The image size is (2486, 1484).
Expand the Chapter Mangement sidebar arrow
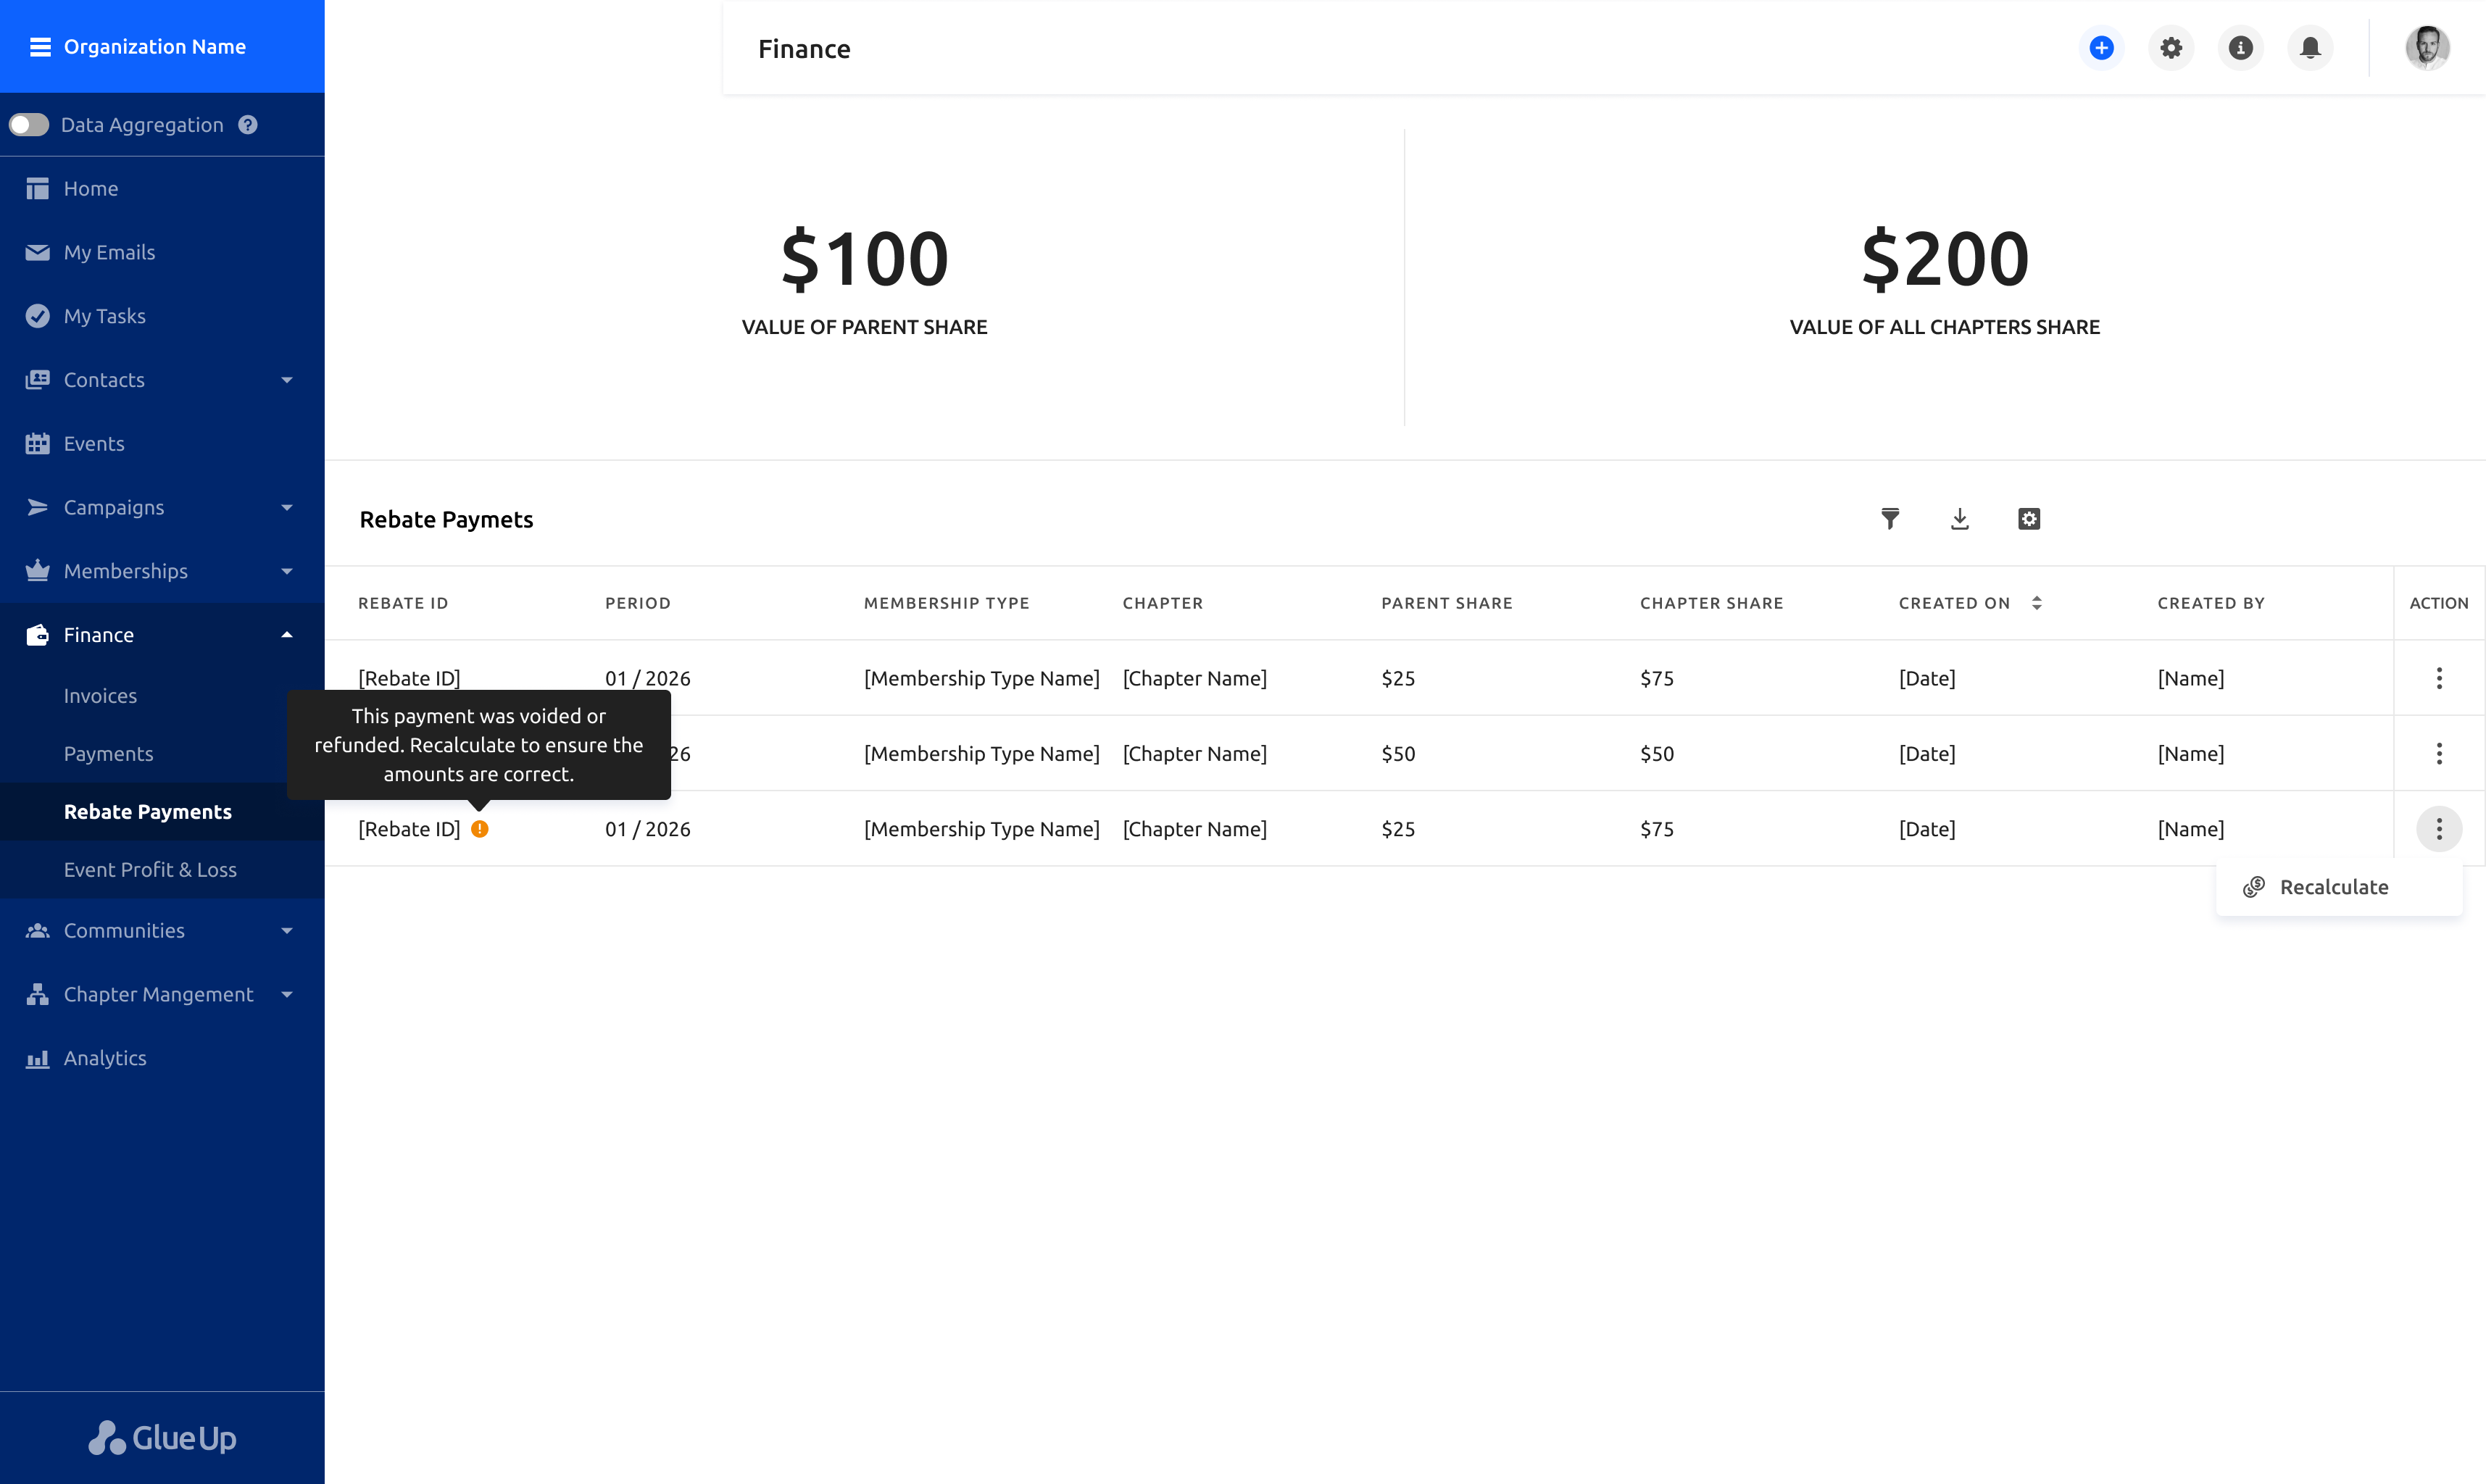pos(287,995)
